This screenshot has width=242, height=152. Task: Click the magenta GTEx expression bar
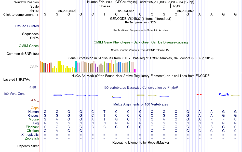click(135, 71)
